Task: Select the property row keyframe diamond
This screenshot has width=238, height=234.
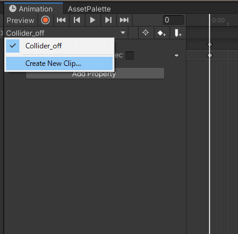Action: (210, 55)
